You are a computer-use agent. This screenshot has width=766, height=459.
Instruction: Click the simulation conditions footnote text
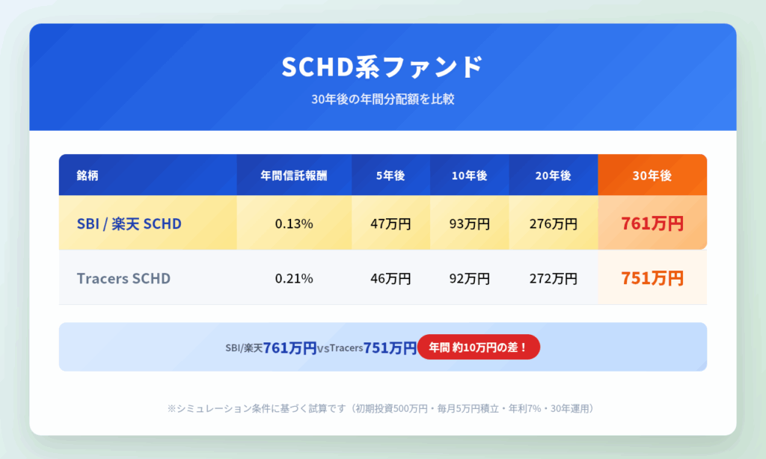pos(382,408)
